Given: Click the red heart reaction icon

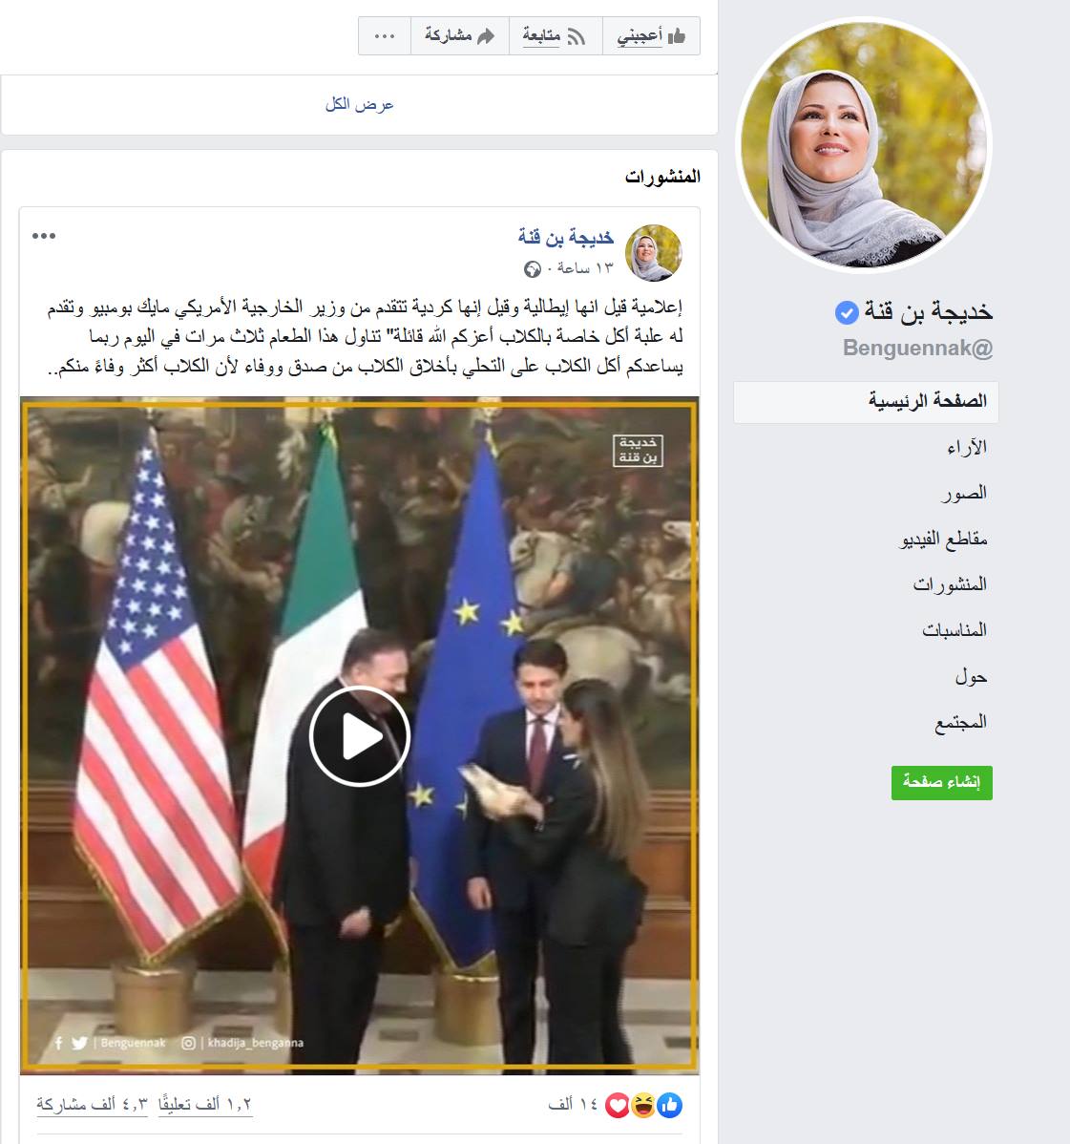Looking at the screenshot, I should 617,1106.
